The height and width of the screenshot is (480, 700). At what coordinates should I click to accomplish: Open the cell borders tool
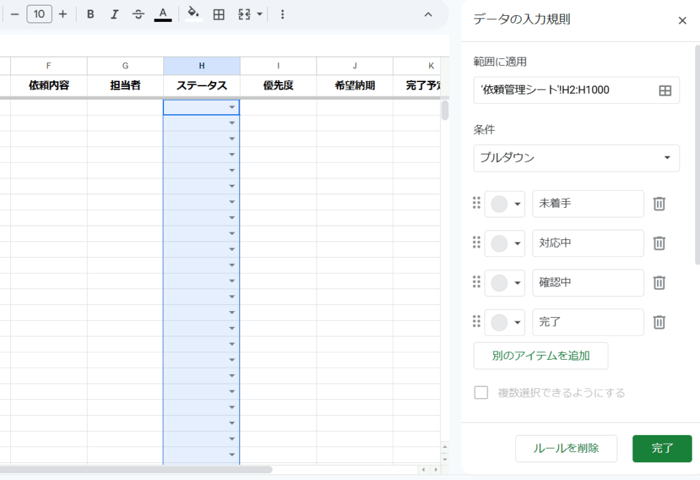point(219,14)
